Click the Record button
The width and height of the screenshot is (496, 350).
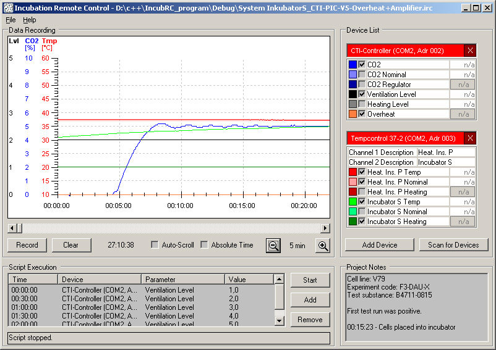click(27, 245)
